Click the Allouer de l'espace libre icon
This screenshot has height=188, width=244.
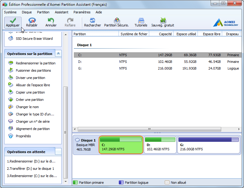pyautogui.click(x=11, y=85)
